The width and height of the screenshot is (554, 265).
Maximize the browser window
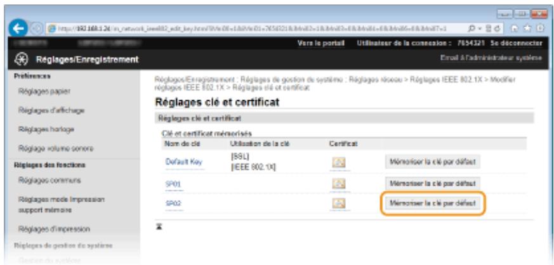[x=522, y=15]
